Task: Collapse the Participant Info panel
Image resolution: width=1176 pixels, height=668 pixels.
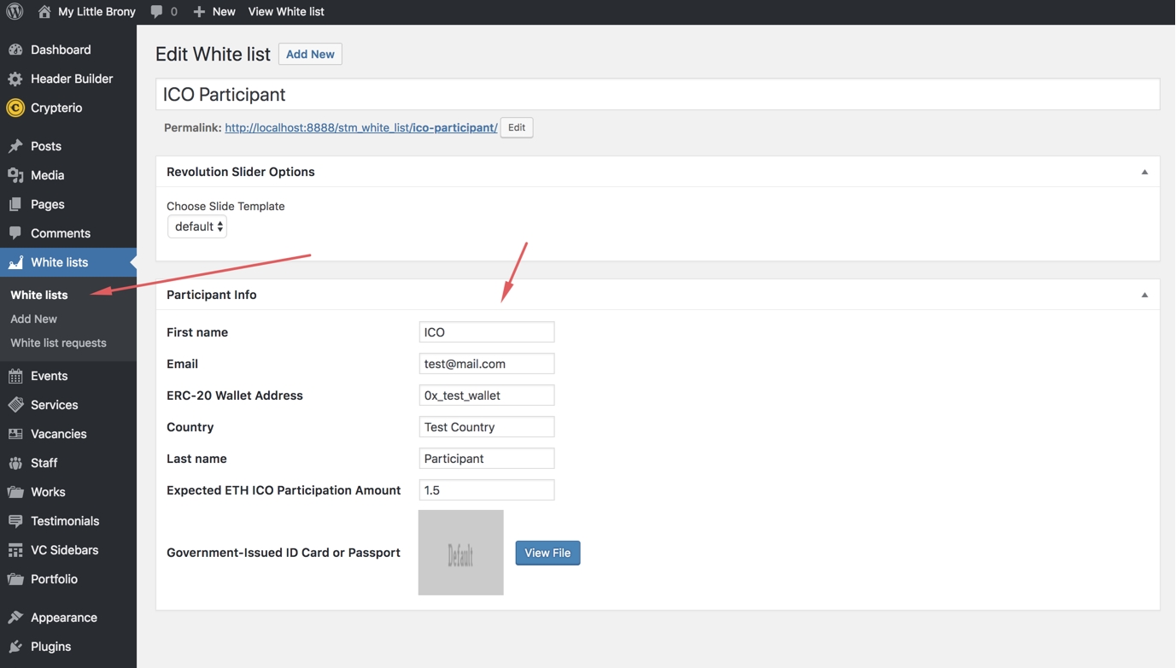Action: click(x=1144, y=295)
